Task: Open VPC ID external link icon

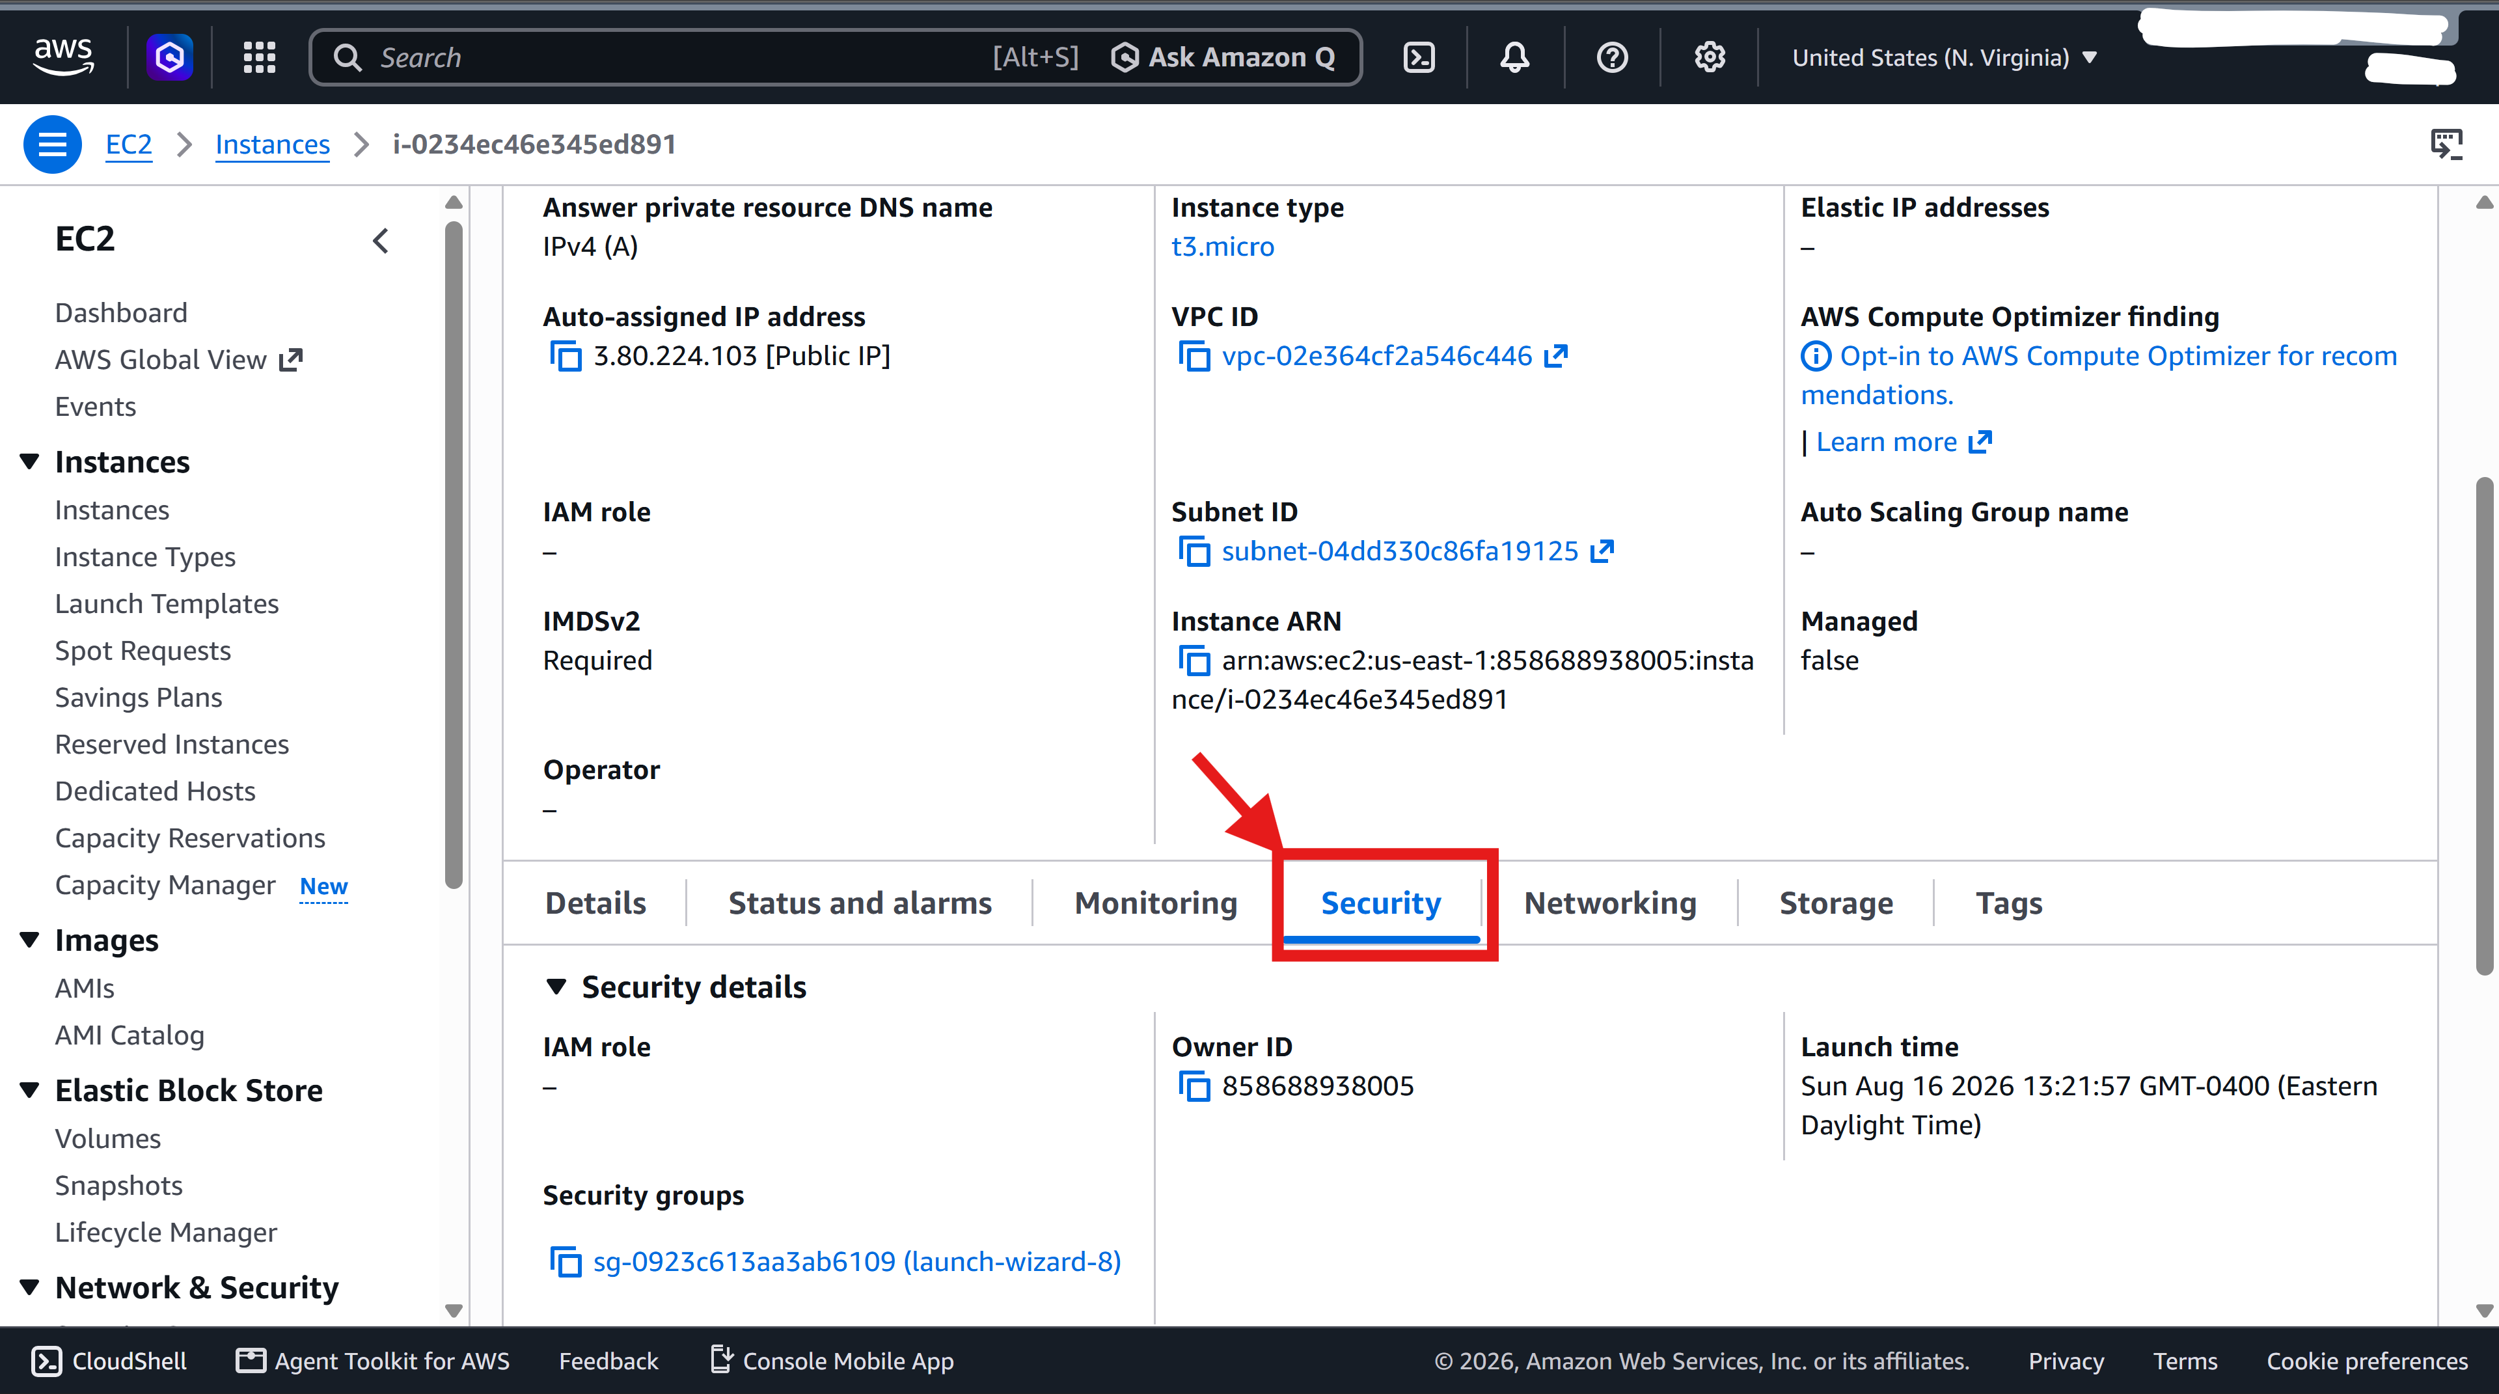Action: [x=1556, y=356]
